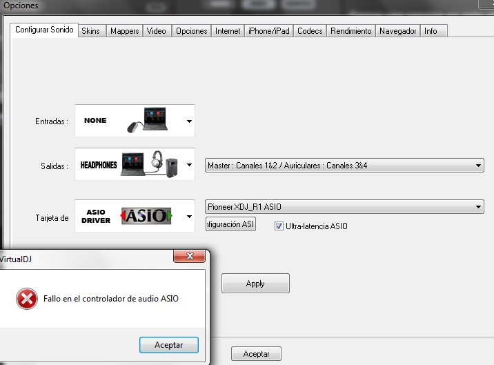Switch to the Configurar Sonido tab
The width and height of the screenshot is (494, 365).
44,30
